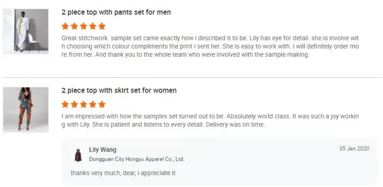Click the fourth star of the men's set rating
The image size is (383, 187).
tap(92, 26)
